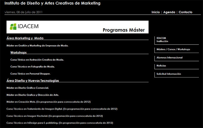Click the IDACEM green logo icon
Screen dimensions: 203x128
point(13,26)
